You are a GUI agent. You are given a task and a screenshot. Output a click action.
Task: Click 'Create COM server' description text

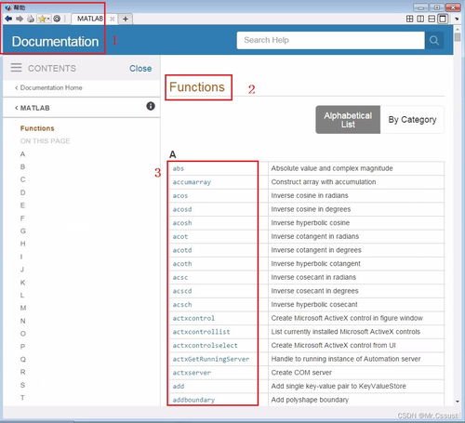click(x=301, y=373)
